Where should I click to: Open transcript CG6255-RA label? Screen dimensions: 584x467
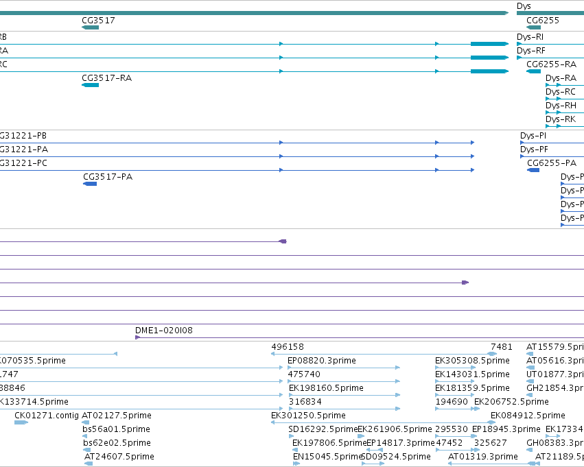551,64
